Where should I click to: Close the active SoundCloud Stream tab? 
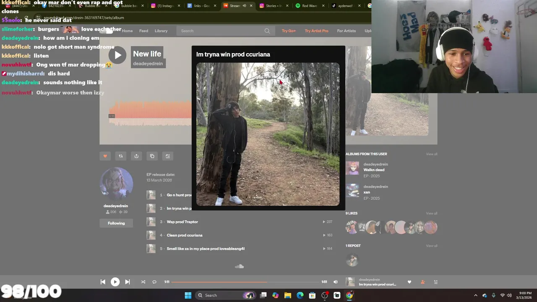click(251, 6)
